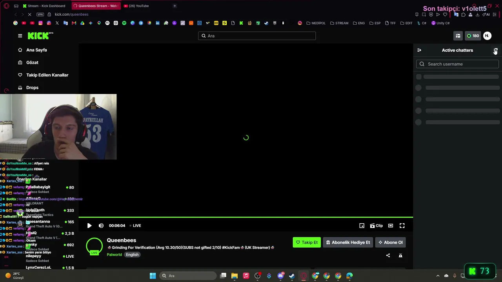The height and width of the screenshot is (282, 502).
Task: Open the EDIT bookmarks folder
Action: tap(406, 23)
